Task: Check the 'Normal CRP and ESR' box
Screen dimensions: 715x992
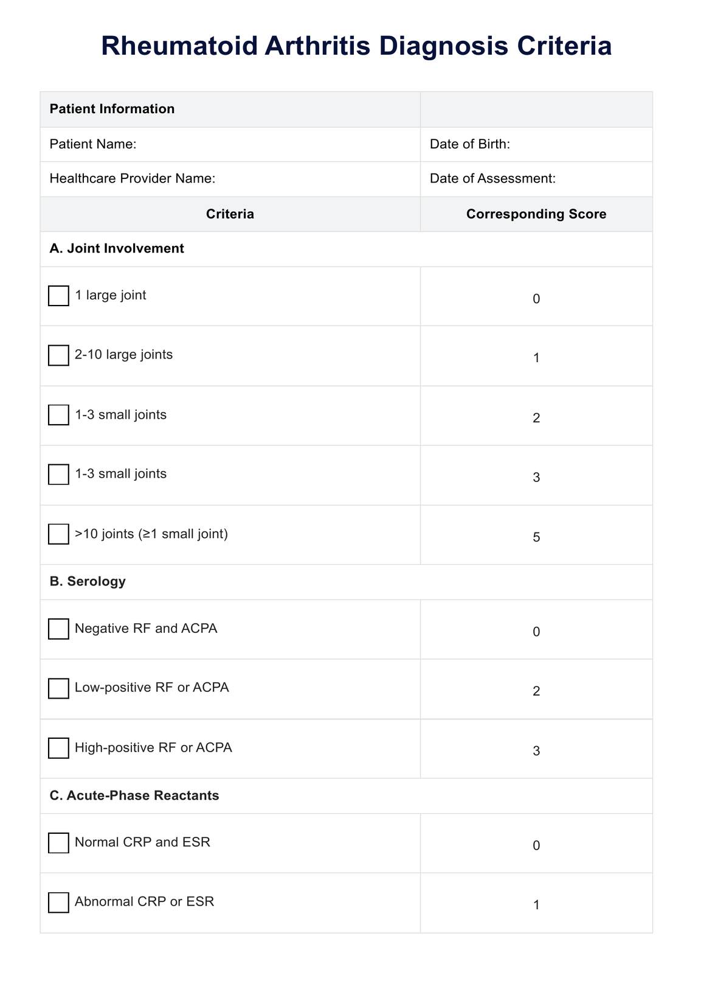Action: [58, 843]
